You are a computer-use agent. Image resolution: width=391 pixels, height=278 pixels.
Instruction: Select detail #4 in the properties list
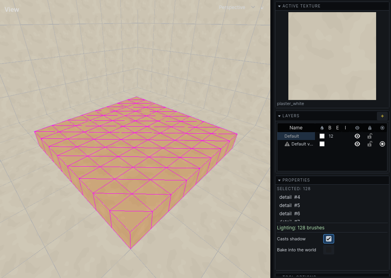pos(290,197)
